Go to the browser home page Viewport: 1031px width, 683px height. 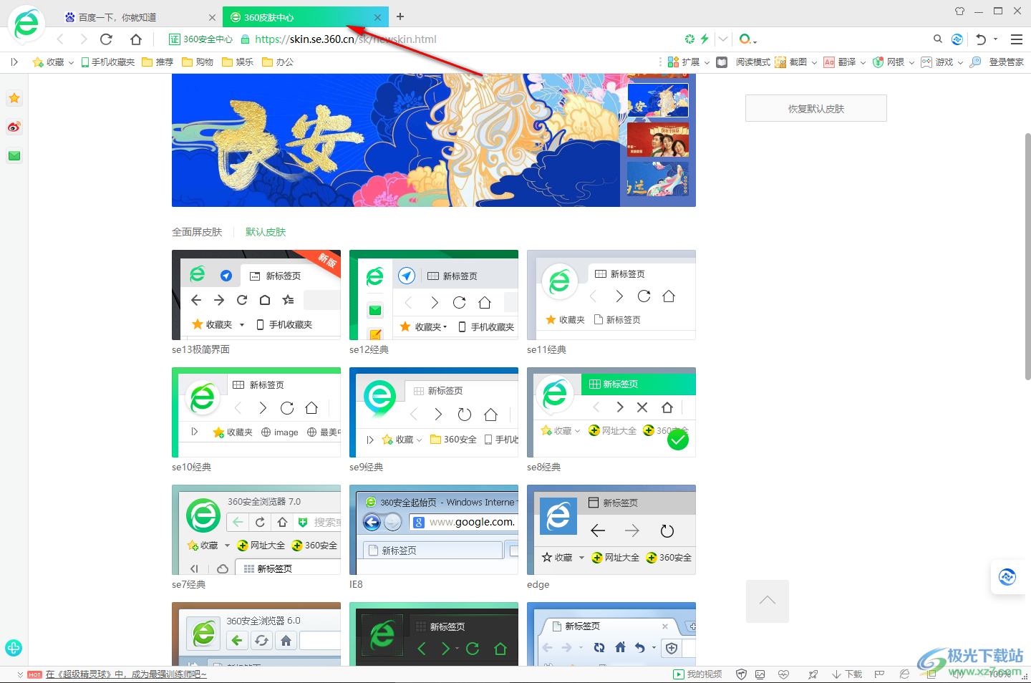(136, 39)
